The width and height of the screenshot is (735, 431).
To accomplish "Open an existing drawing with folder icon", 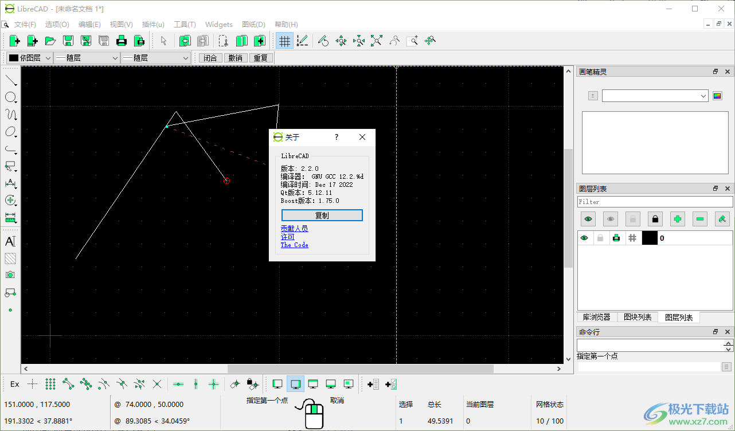I will (50, 41).
